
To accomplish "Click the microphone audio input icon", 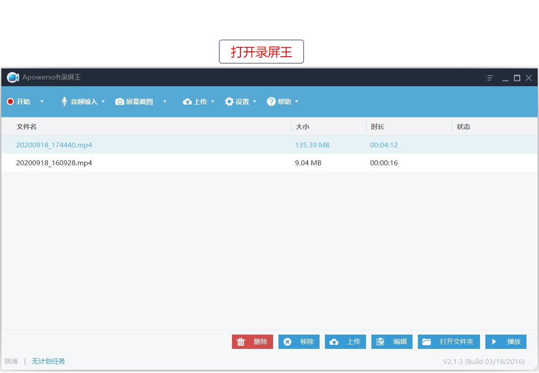I will [64, 102].
